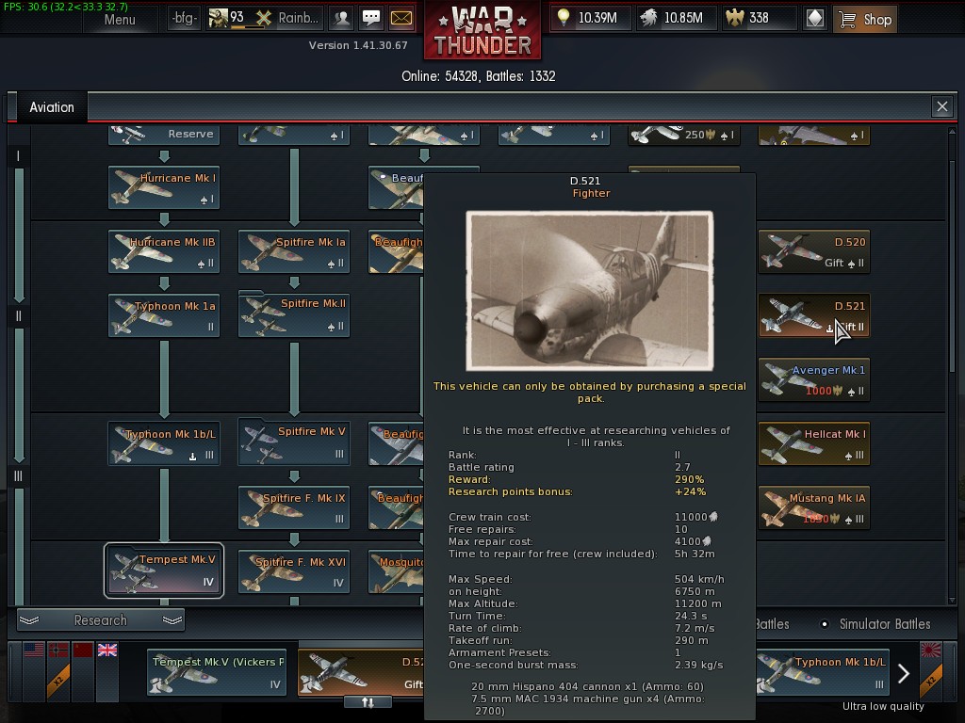Jump to rank I marker
Image resolution: width=965 pixels, height=723 pixels.
pos(19,156)
